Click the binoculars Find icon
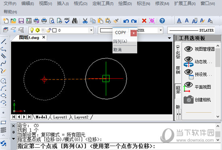 click(x=75, y=21)
